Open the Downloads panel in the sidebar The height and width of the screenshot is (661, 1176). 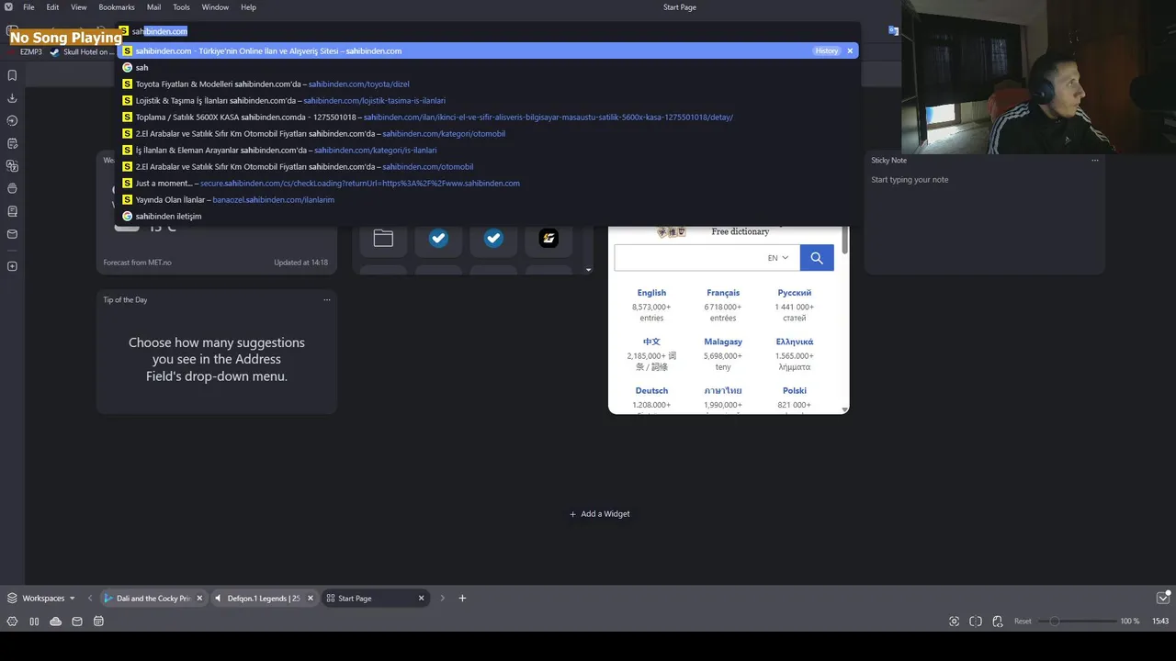coord(12,98)
